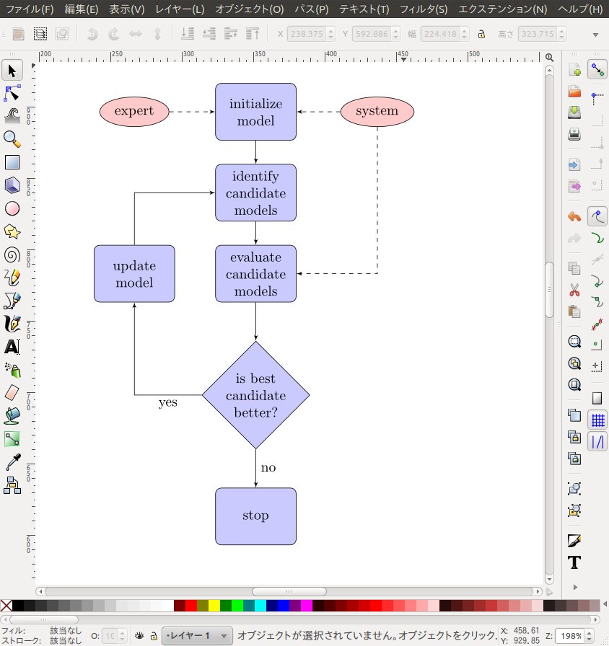Select the Color Dropper tool
The height and width of the screenshot is (646, 609).
click(12, 462)
